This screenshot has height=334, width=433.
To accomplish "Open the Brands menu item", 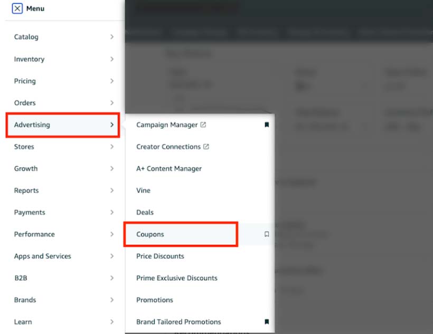I will (x=25, y=300).
